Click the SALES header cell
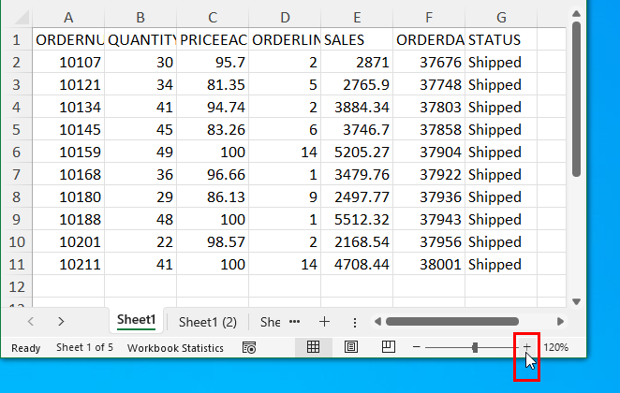The height and width of the screenshot is (393, 620). tap(357, 39)
